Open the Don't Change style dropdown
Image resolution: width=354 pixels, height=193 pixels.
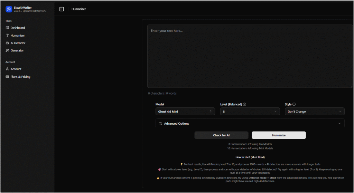(314, 112)
